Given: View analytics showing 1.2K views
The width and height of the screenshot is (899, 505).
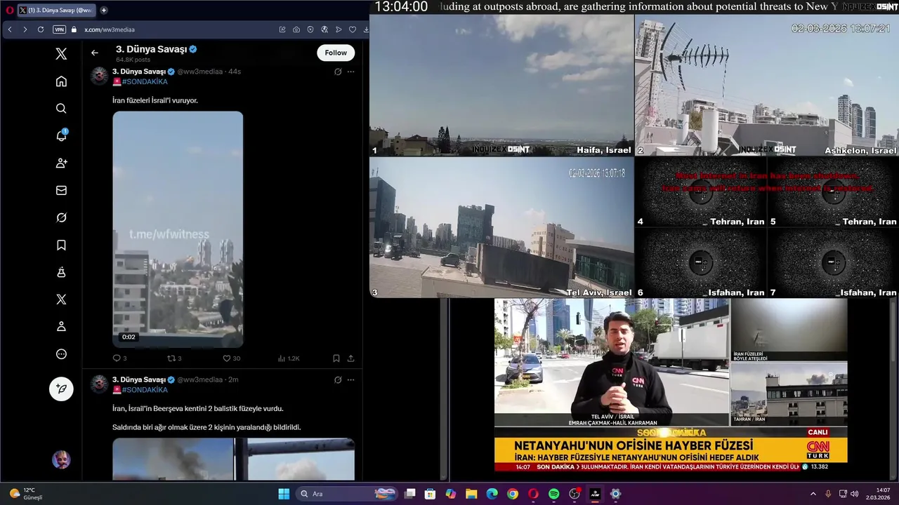Looking at the screenshot, I should click(288, 358).
